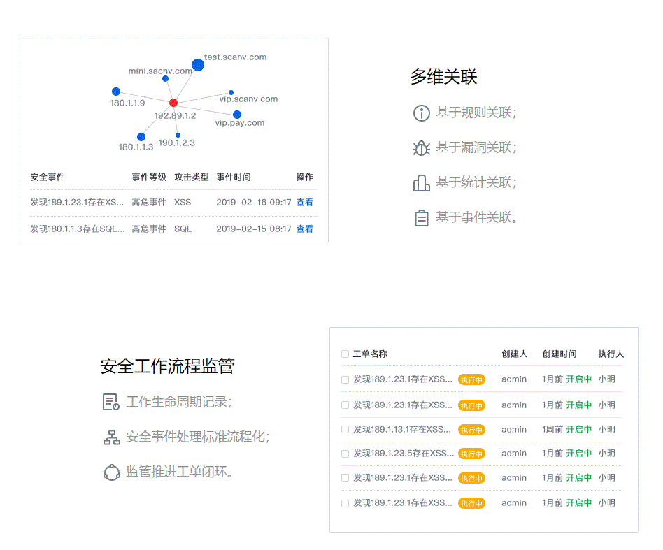Click 开启中 status in the 1周前 row
The width and height of the screenshot is (663, 550).
(578, 430)
